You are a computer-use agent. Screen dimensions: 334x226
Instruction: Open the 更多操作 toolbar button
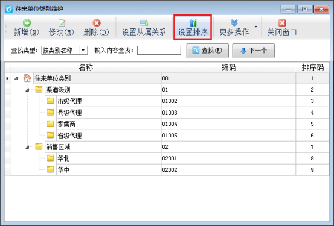tap(234, 28)
